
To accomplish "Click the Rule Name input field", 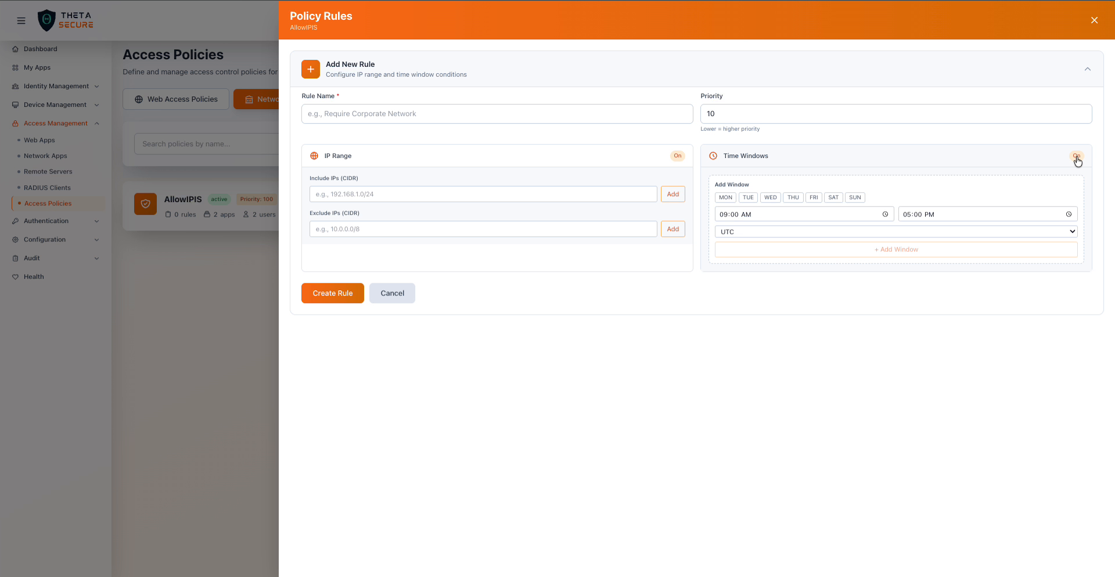I will (497, 114).
